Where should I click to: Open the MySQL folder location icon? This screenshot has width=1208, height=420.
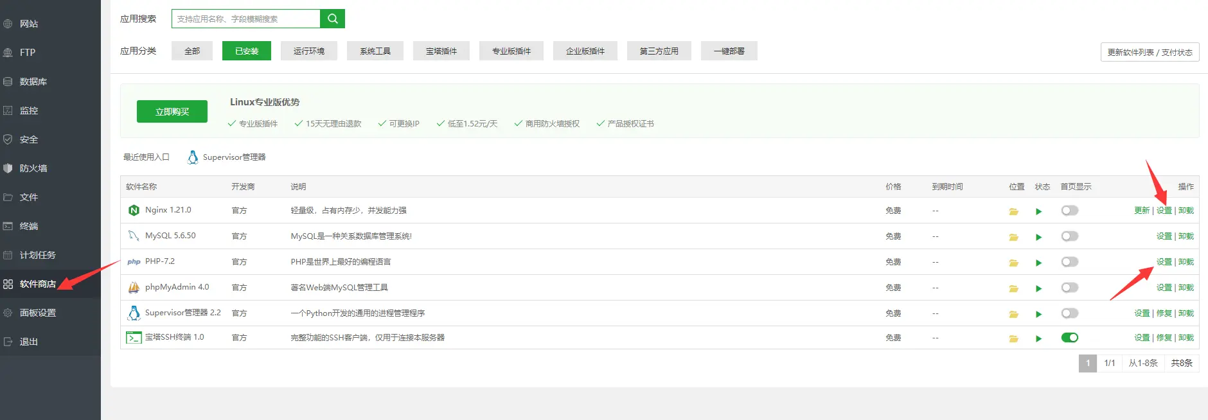pyautogui.click(x=1013, y=237)
